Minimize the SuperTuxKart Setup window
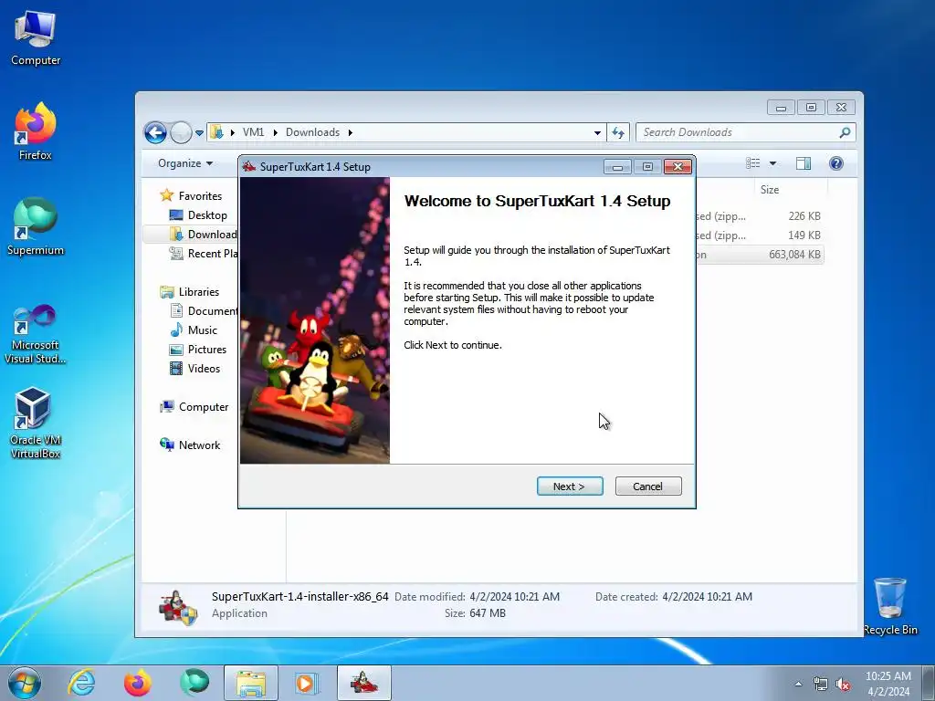 pos(618,167)
